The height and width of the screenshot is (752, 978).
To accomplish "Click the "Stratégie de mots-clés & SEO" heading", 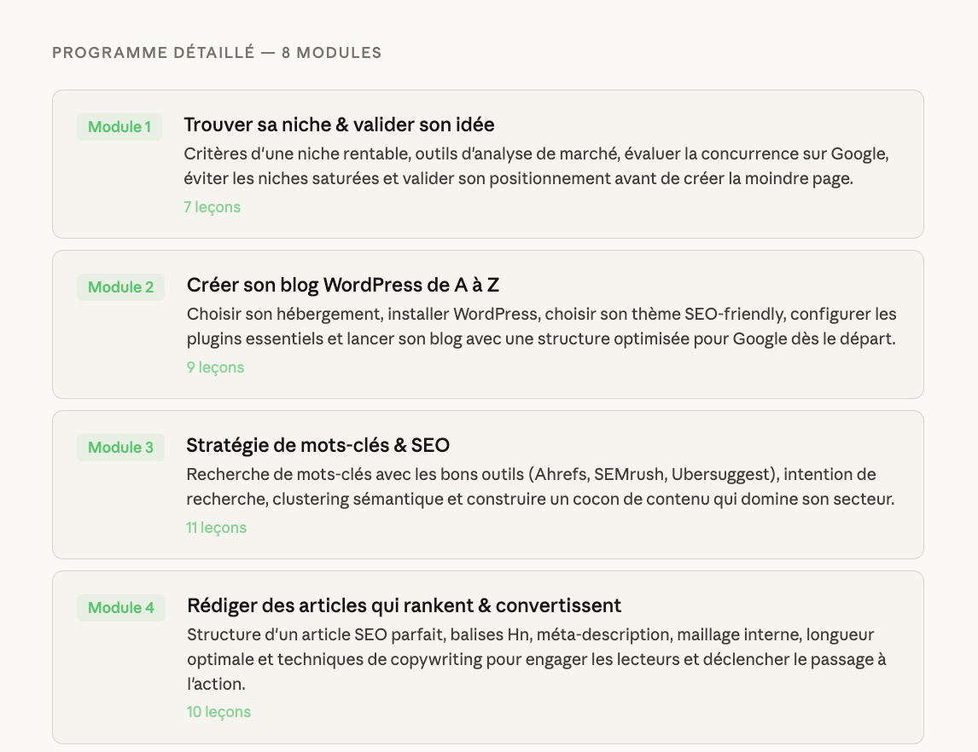I will click(317, 445).
